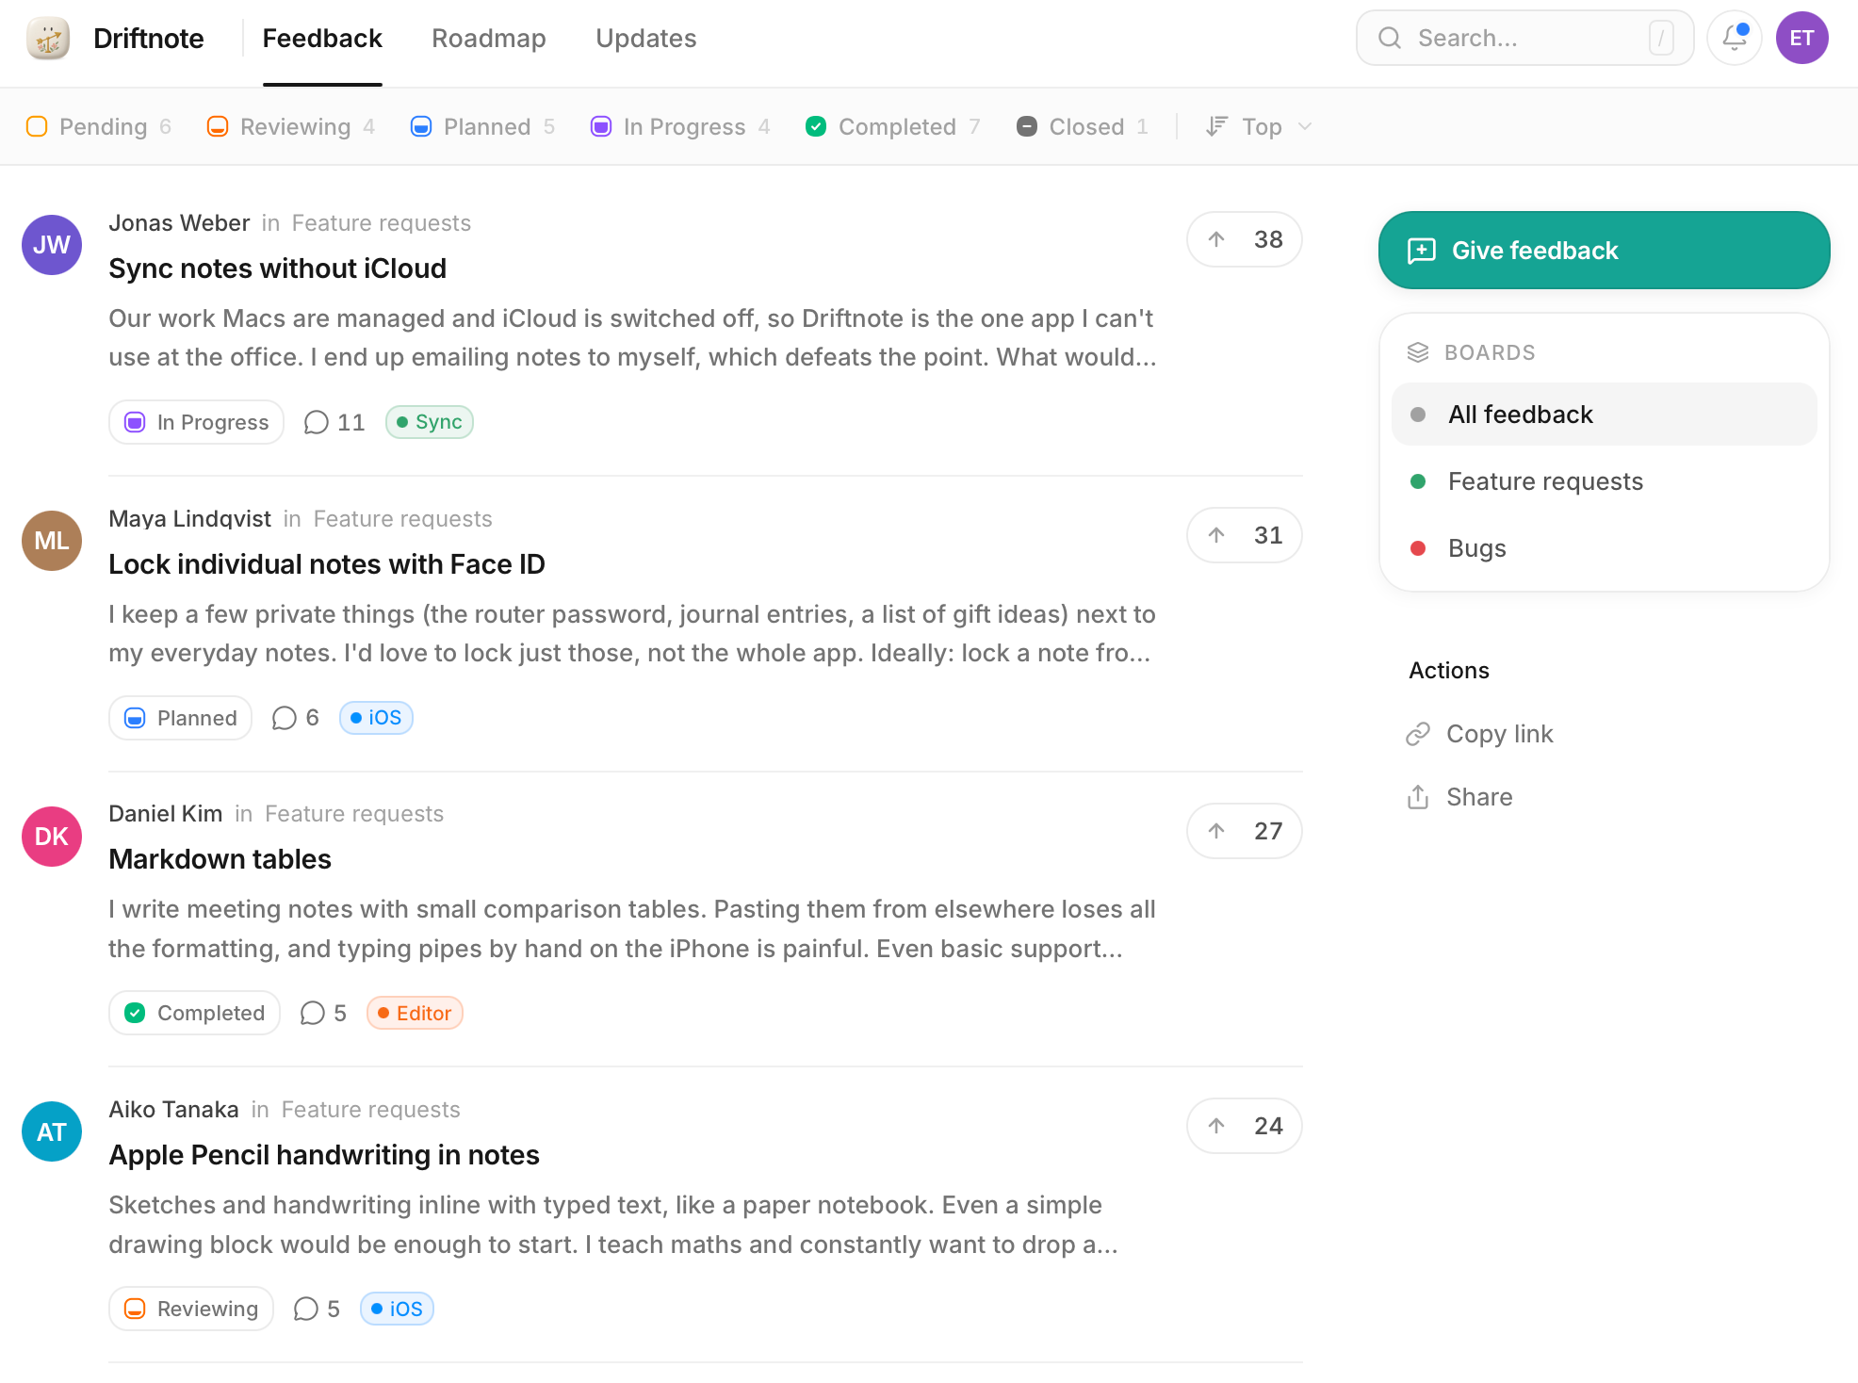Toggle the Completed status filter
The height and width of the screenshot is (1383, 1858).
[x=893, y=126]
